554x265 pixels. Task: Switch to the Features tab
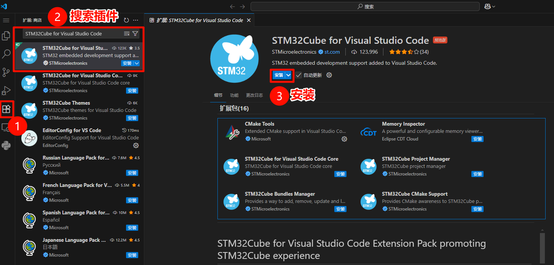point(234,95)
